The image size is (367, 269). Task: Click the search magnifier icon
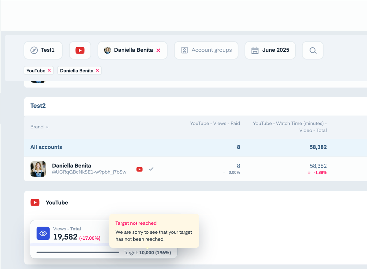coord(313,50)
